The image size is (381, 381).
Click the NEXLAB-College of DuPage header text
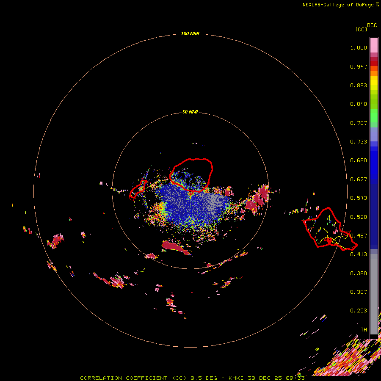[x=338, y=5]
